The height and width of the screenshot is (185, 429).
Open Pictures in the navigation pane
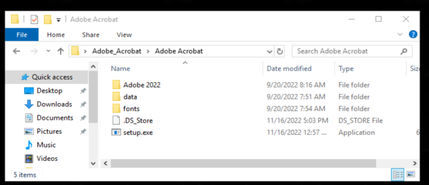pos(49,131)
